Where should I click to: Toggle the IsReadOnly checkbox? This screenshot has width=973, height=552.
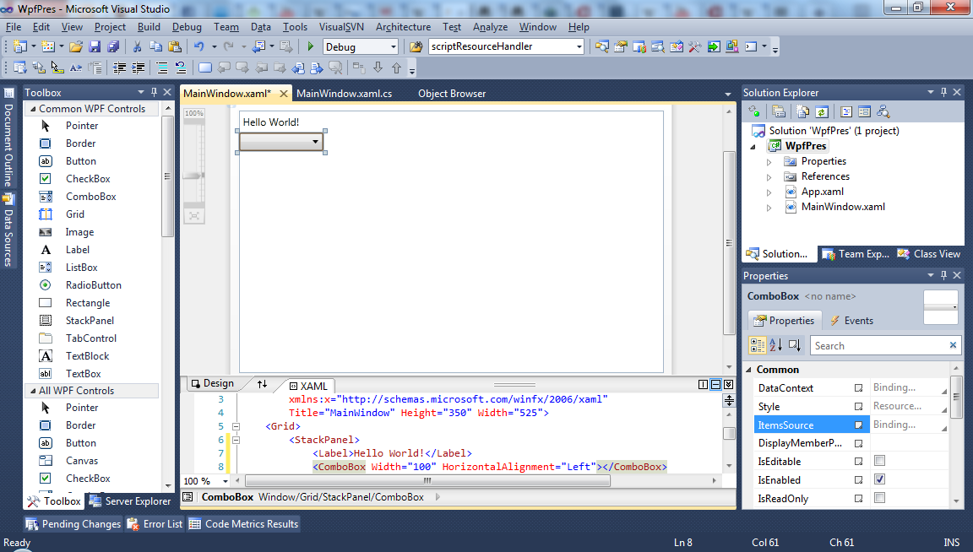tap(879, 498)
